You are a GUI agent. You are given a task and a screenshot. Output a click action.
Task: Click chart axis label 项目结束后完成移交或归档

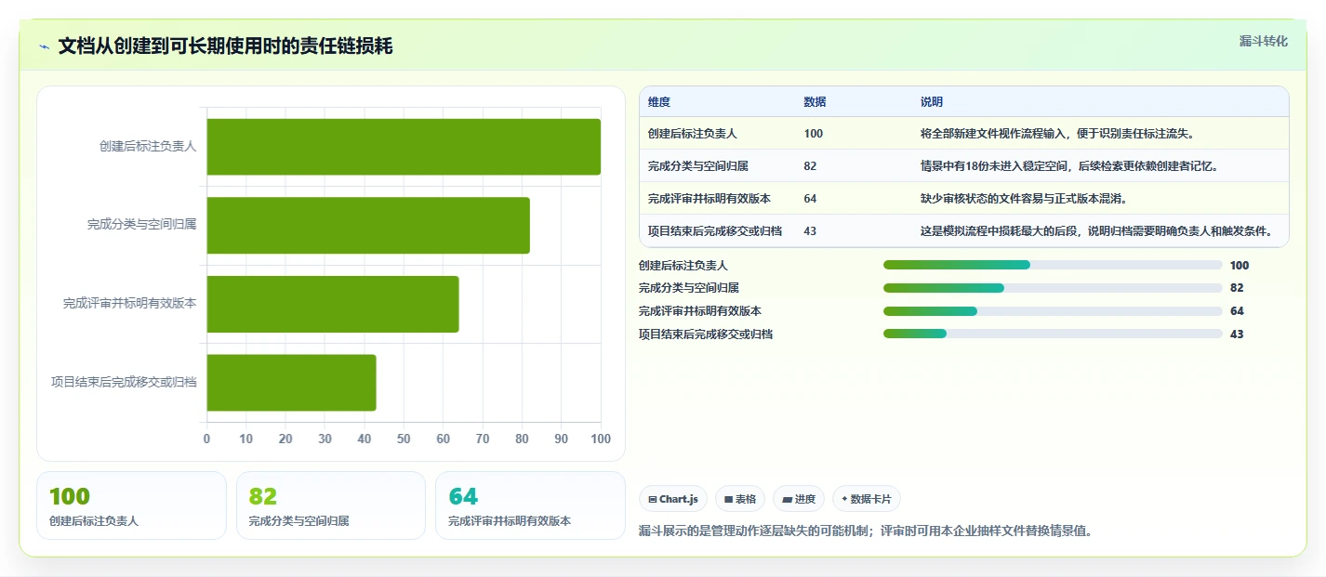click(124, 382)
